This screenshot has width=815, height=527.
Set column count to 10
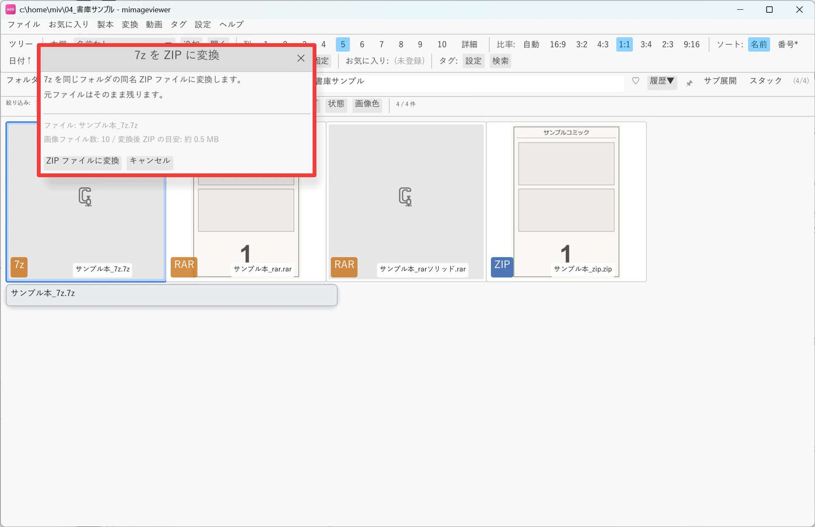click(442, 44)
